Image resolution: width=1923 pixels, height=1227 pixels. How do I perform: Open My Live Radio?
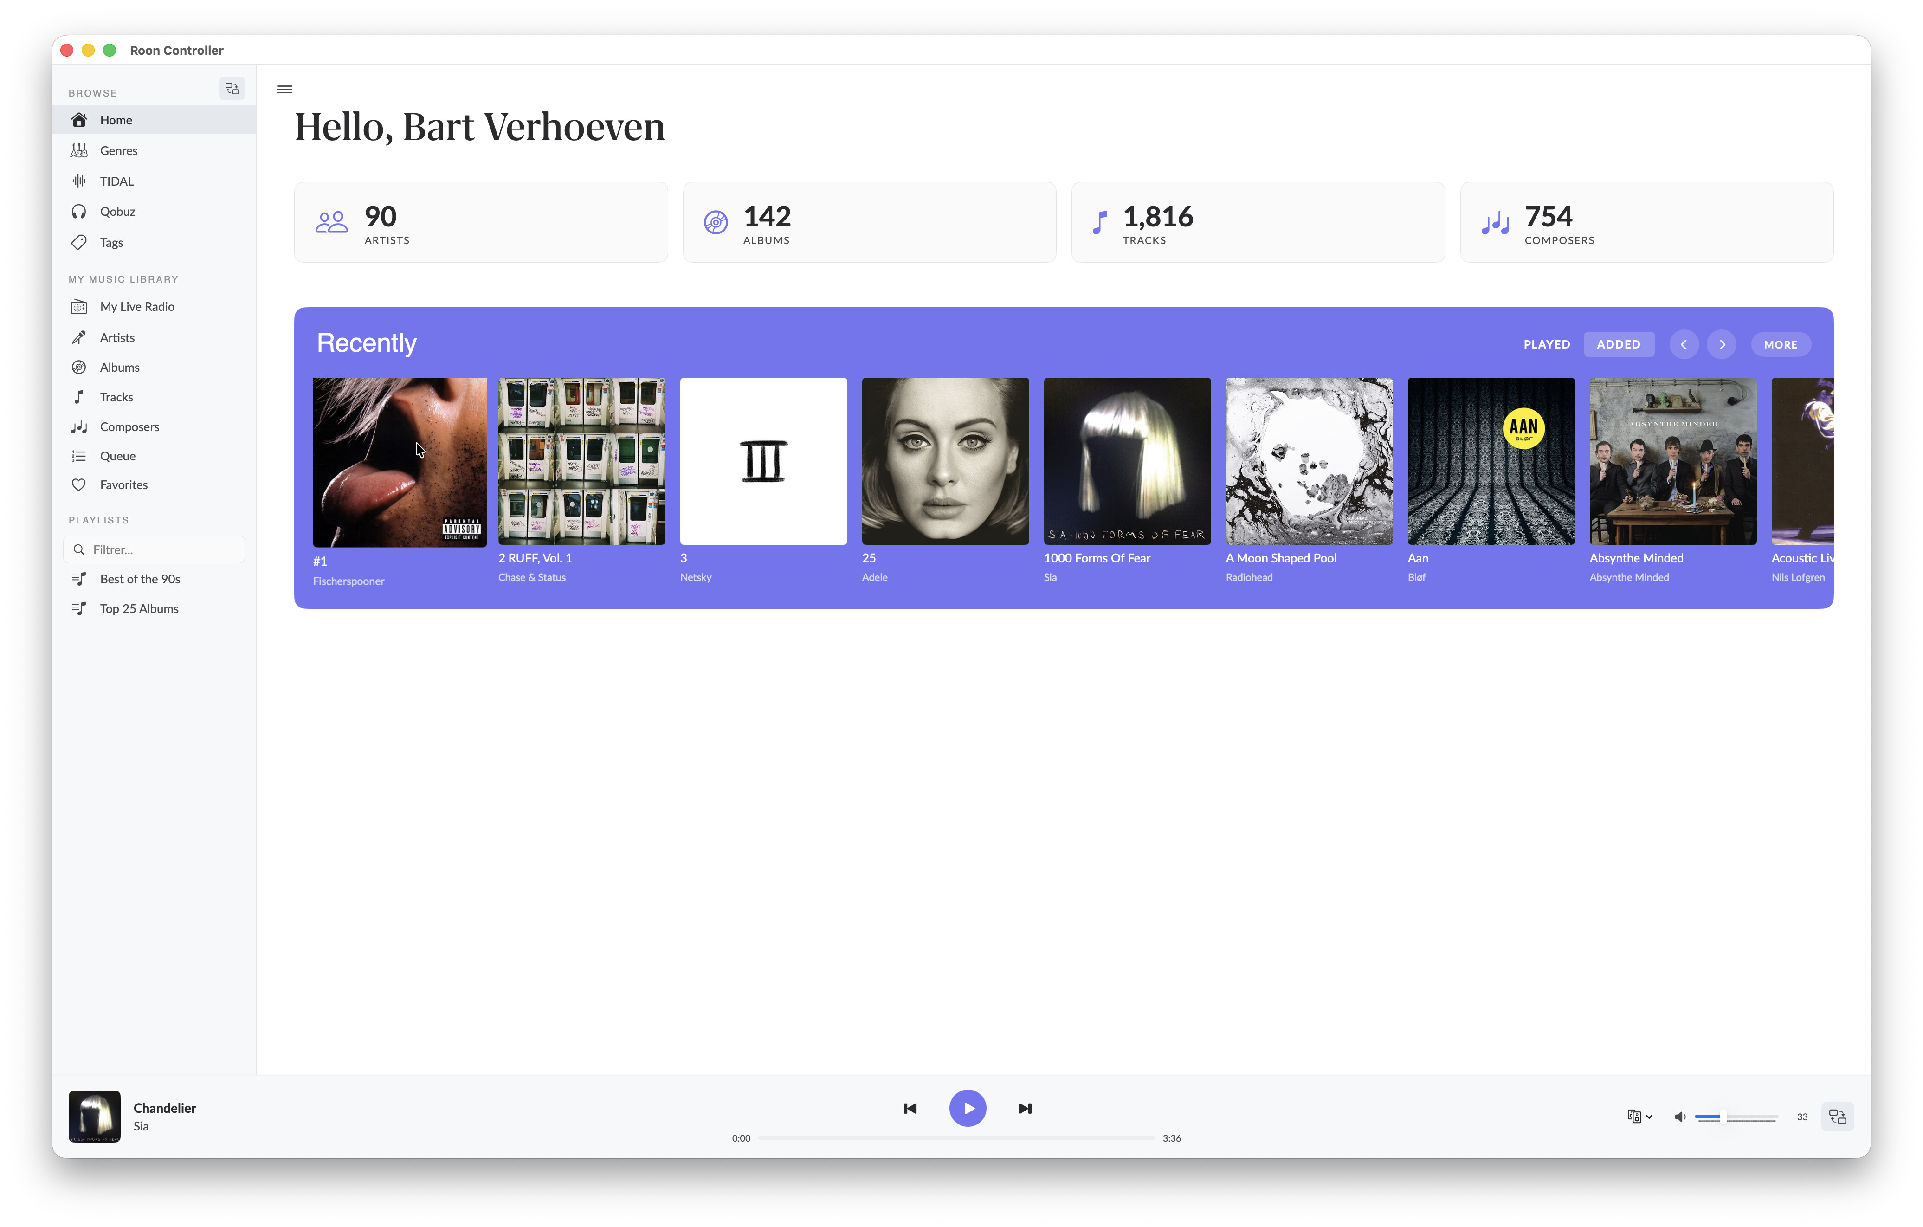(136, 307)
